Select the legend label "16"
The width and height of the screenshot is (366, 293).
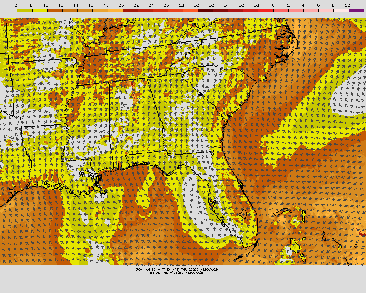[91, 5]
